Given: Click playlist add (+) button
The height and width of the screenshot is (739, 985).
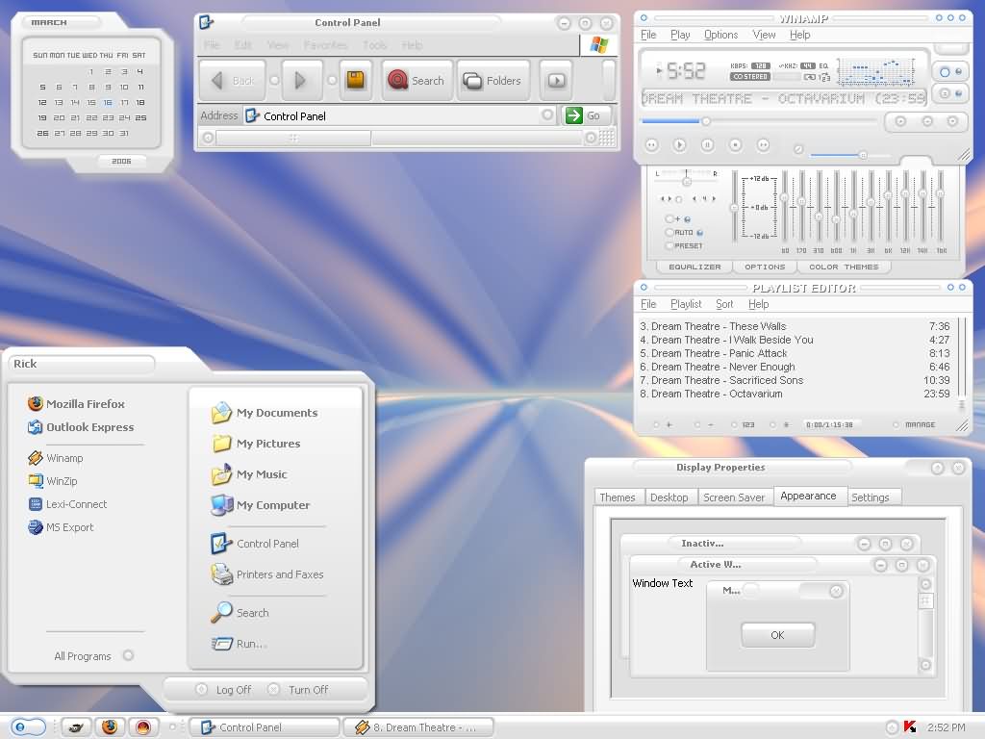Looking at the screenshot, I should 664,424.
